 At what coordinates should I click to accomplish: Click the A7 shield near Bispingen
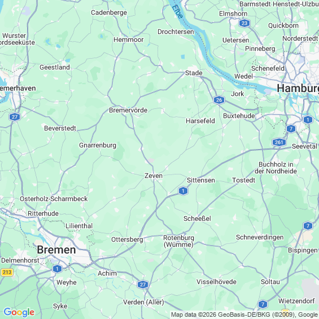point(308,226)
